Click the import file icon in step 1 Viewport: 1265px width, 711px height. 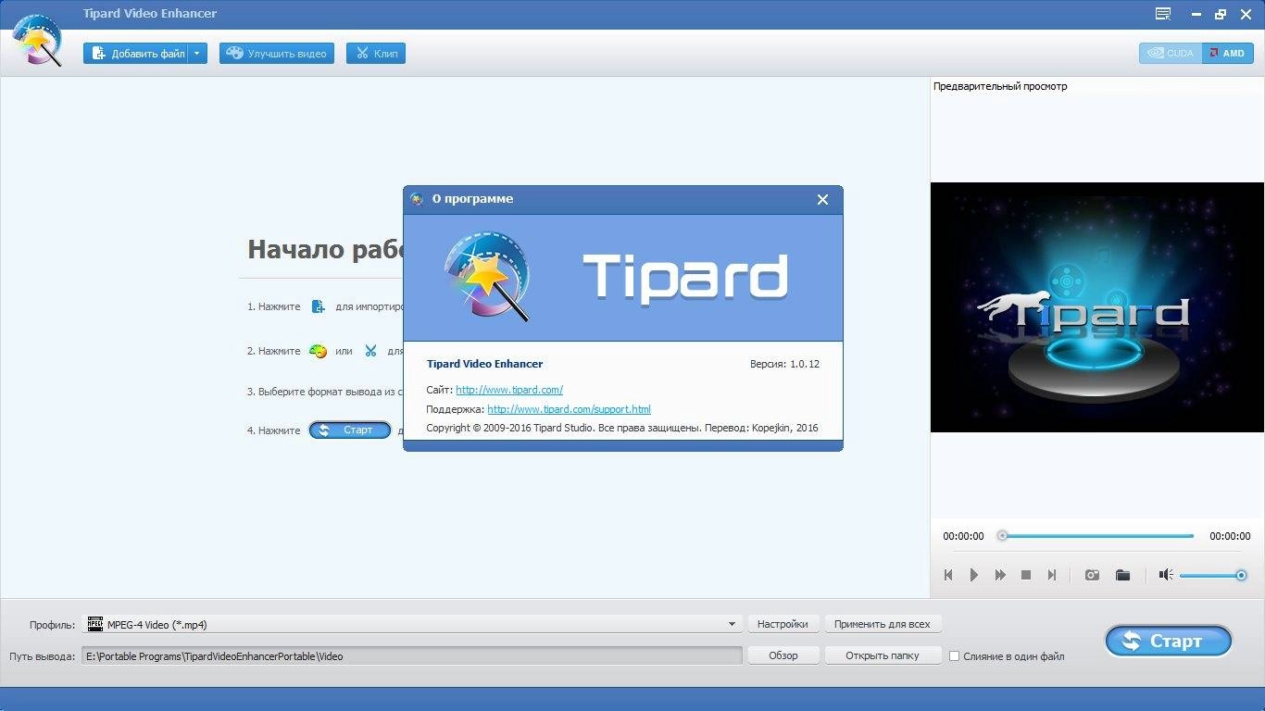point(319,306)
